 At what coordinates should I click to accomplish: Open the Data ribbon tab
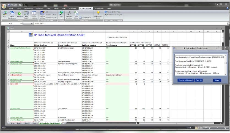(48, 9)
